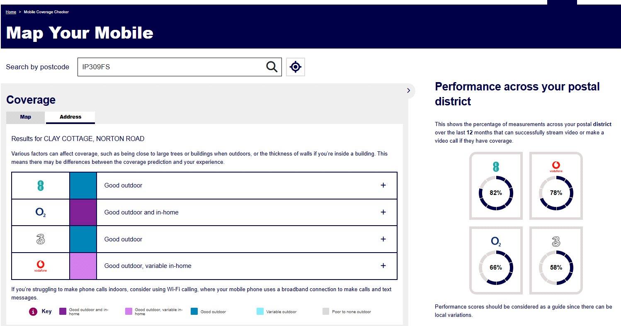Expand the EE Good outdoor row

tap(383, 185)
